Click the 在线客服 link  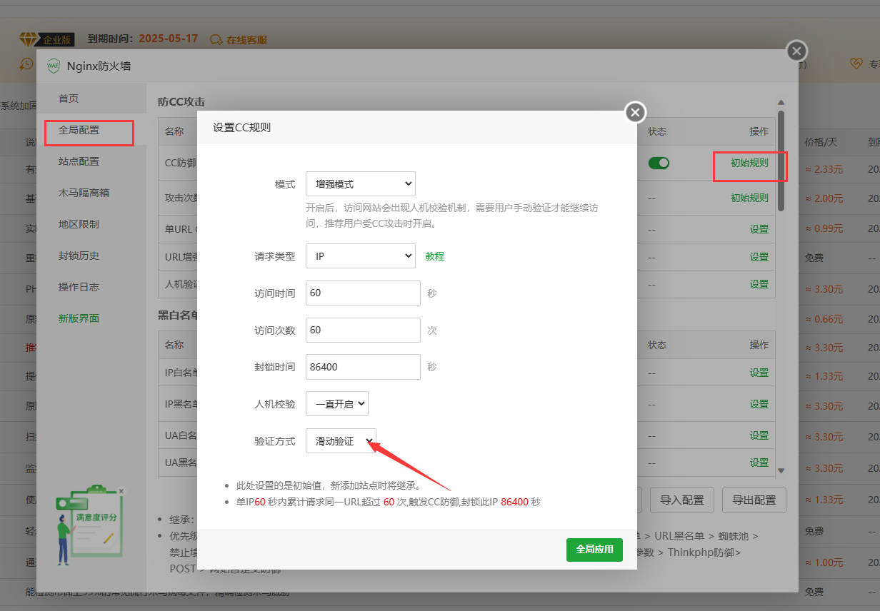coord(246,40)
